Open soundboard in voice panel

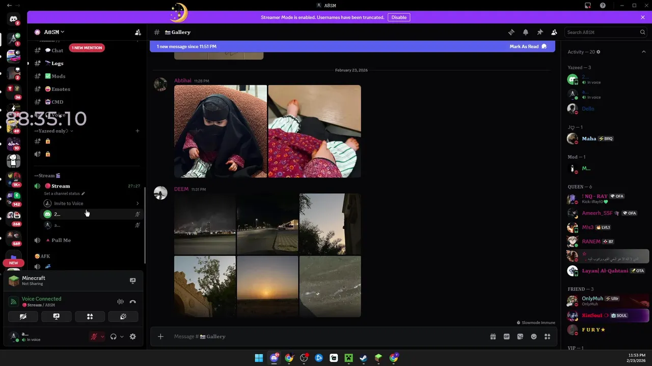[123, 316]
